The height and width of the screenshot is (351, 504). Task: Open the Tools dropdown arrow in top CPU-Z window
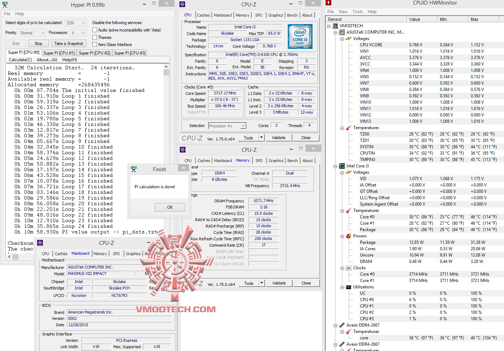point(262,138)
